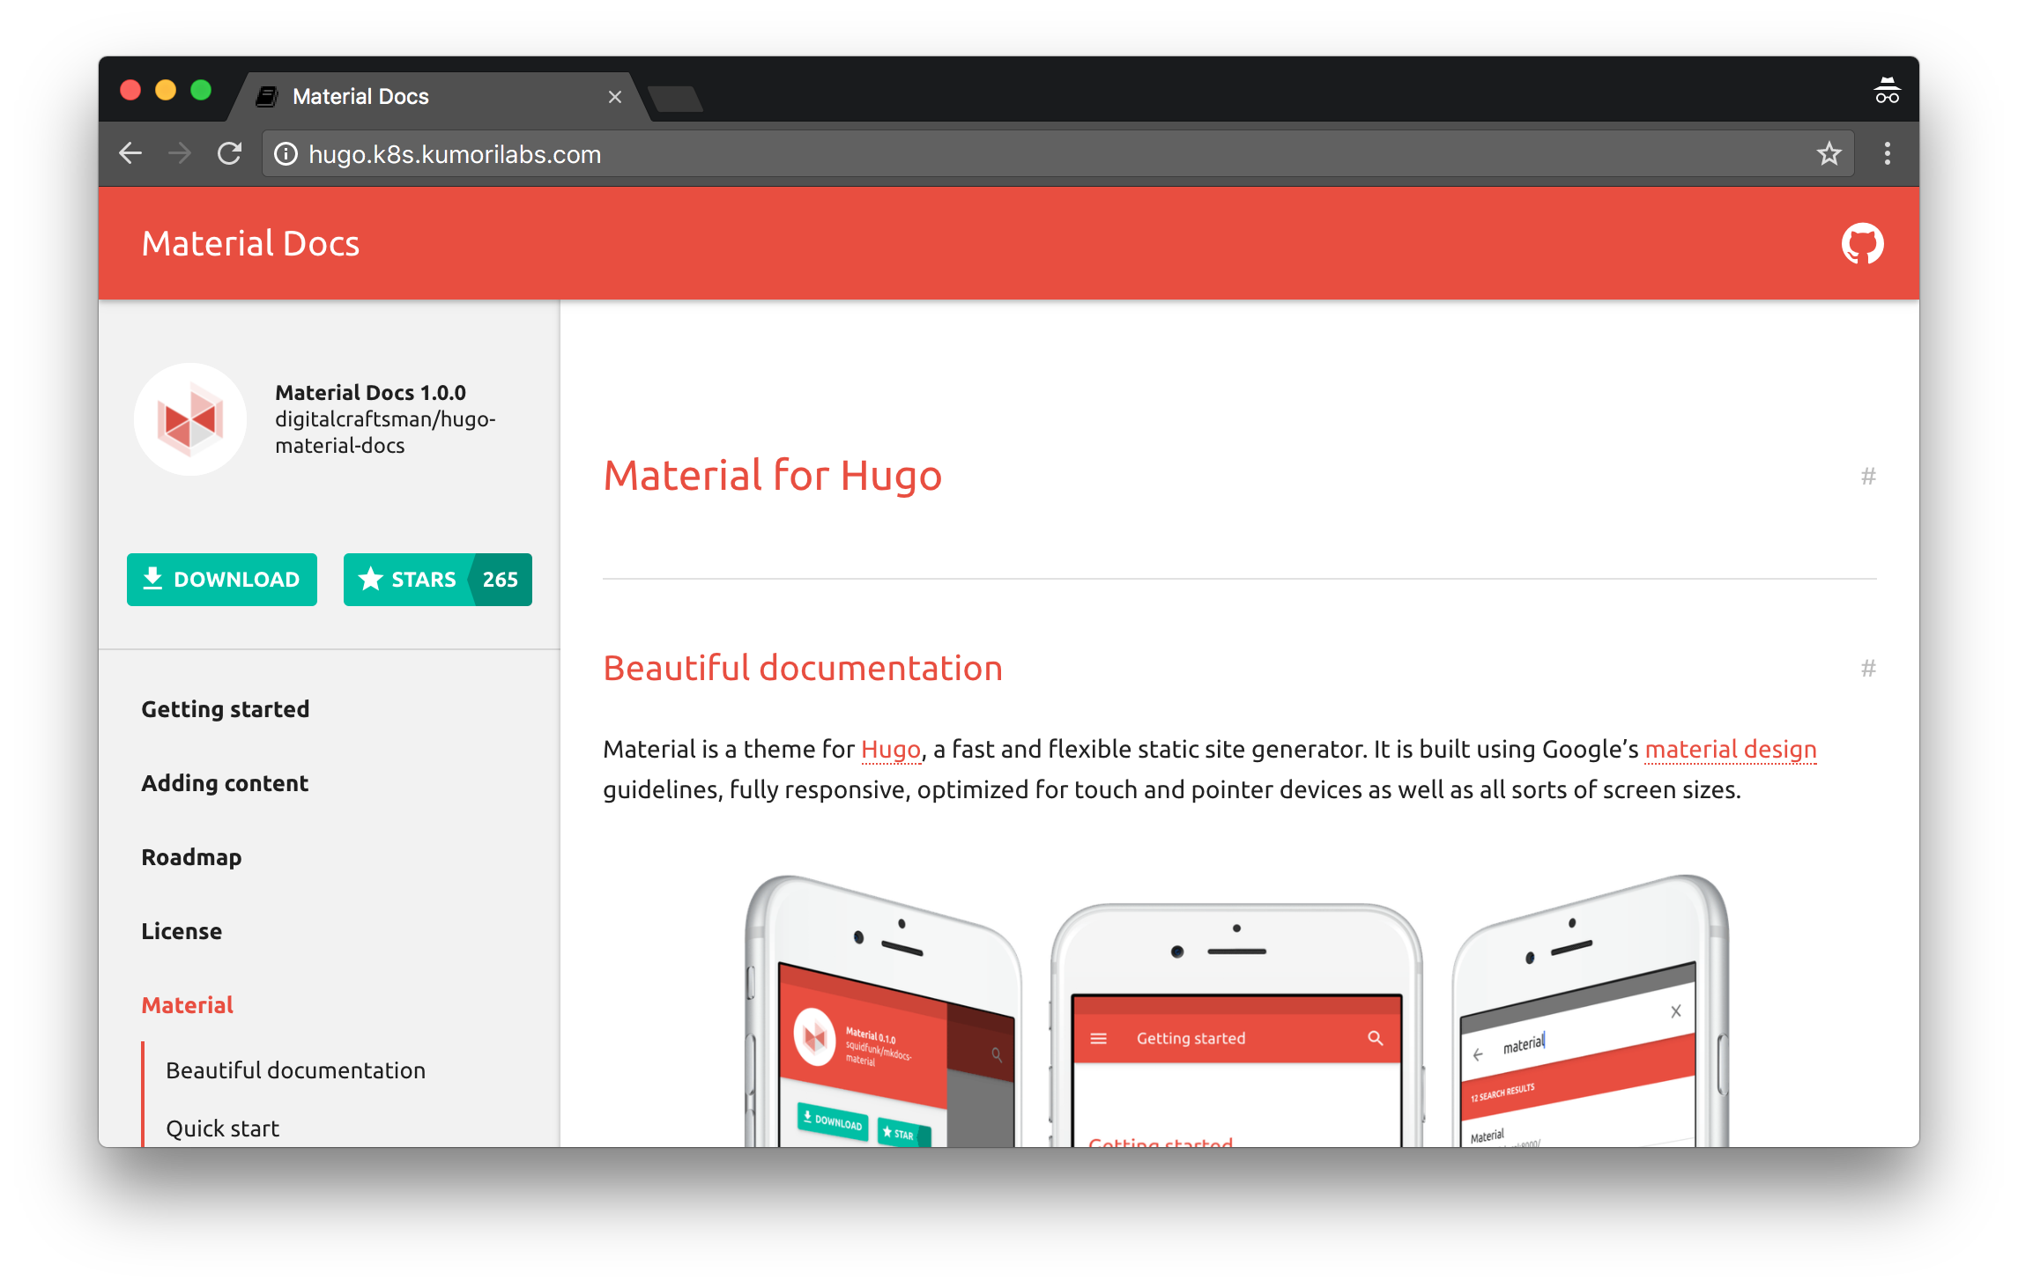Click the macOS yellow minimize button
Screen dimensions: 2018x1288
[166, 91]
